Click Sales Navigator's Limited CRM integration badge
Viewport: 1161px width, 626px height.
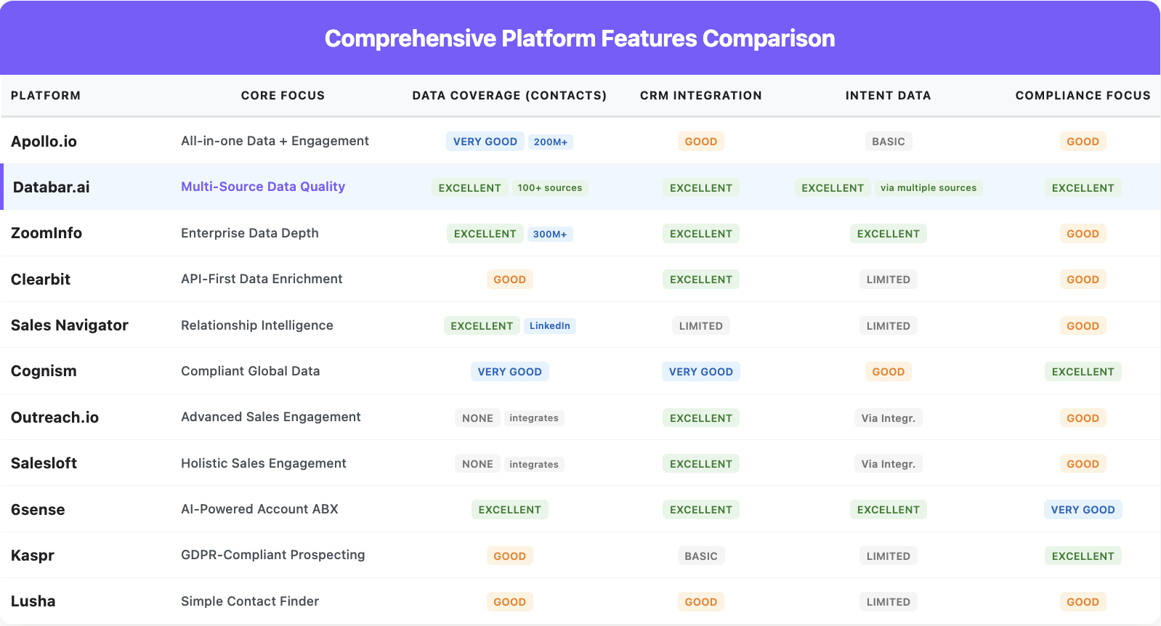pyautogui.click(x=701, y=326)
